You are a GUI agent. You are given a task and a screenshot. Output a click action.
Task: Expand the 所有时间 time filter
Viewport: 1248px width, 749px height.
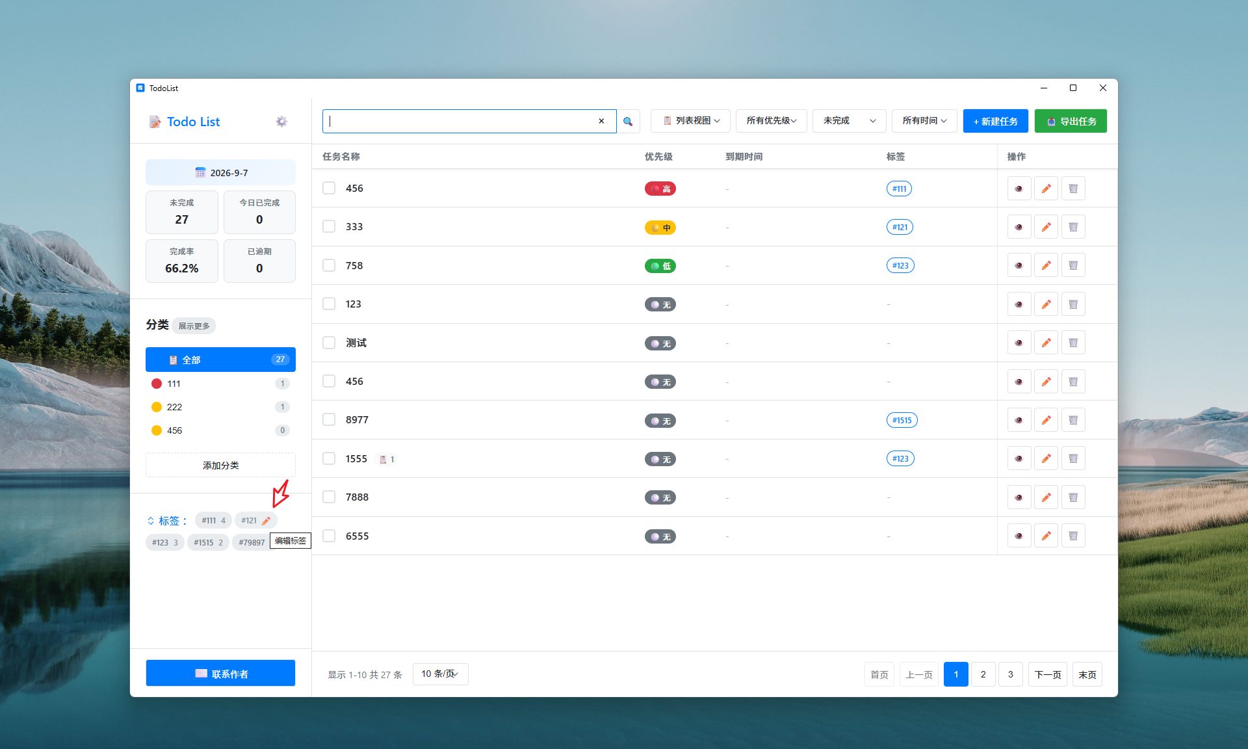coord(924,121)
